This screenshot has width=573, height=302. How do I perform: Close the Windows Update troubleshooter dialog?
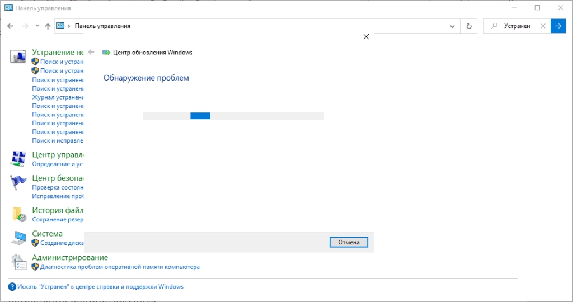pos(366,36)
